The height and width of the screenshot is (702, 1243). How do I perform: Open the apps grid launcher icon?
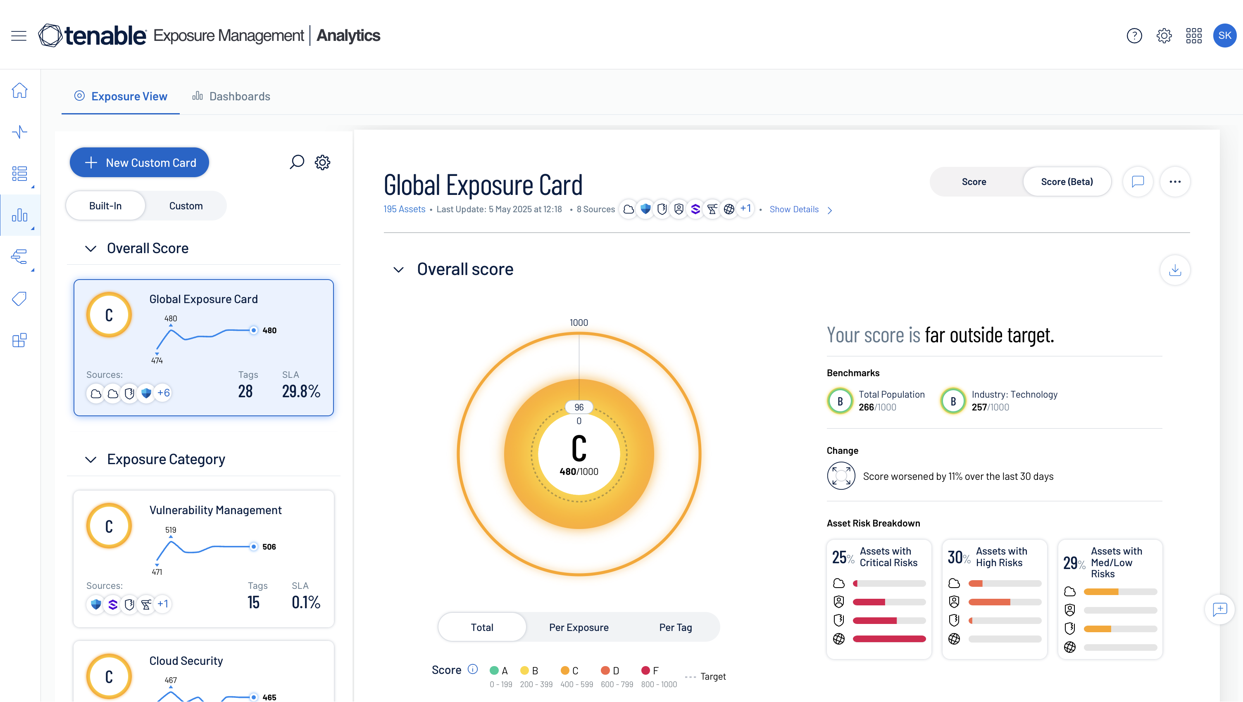point(1193,36)
